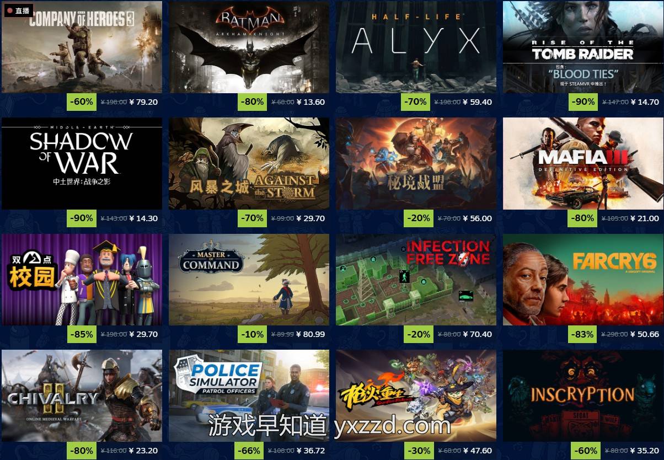664x460 pixels.
Task: Select Chivalry II game capsule
Action: point(82,395)
